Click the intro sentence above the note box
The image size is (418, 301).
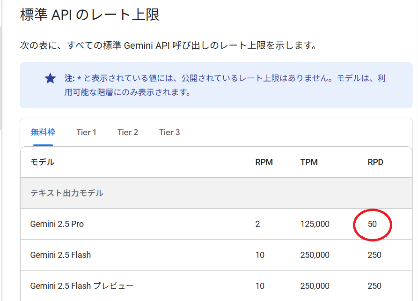(x=169, y=45)
